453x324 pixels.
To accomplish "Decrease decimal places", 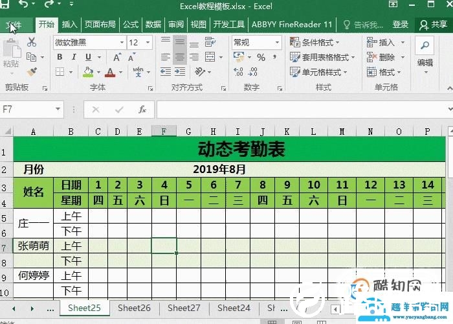I will click(x=252, y=72).
